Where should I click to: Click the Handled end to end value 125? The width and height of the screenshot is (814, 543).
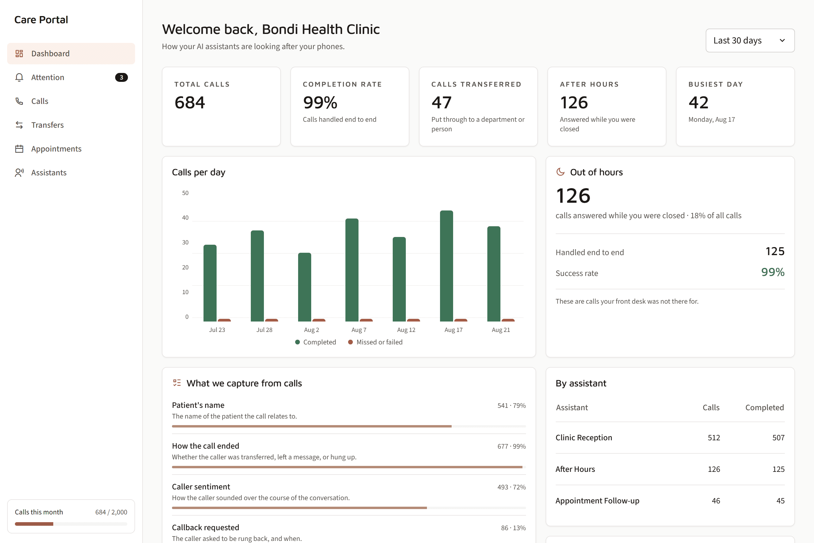coord(775,252)
